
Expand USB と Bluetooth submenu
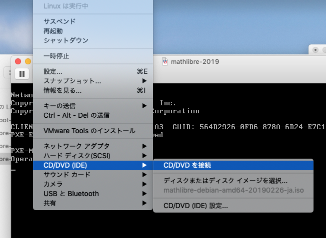(93, 194)
